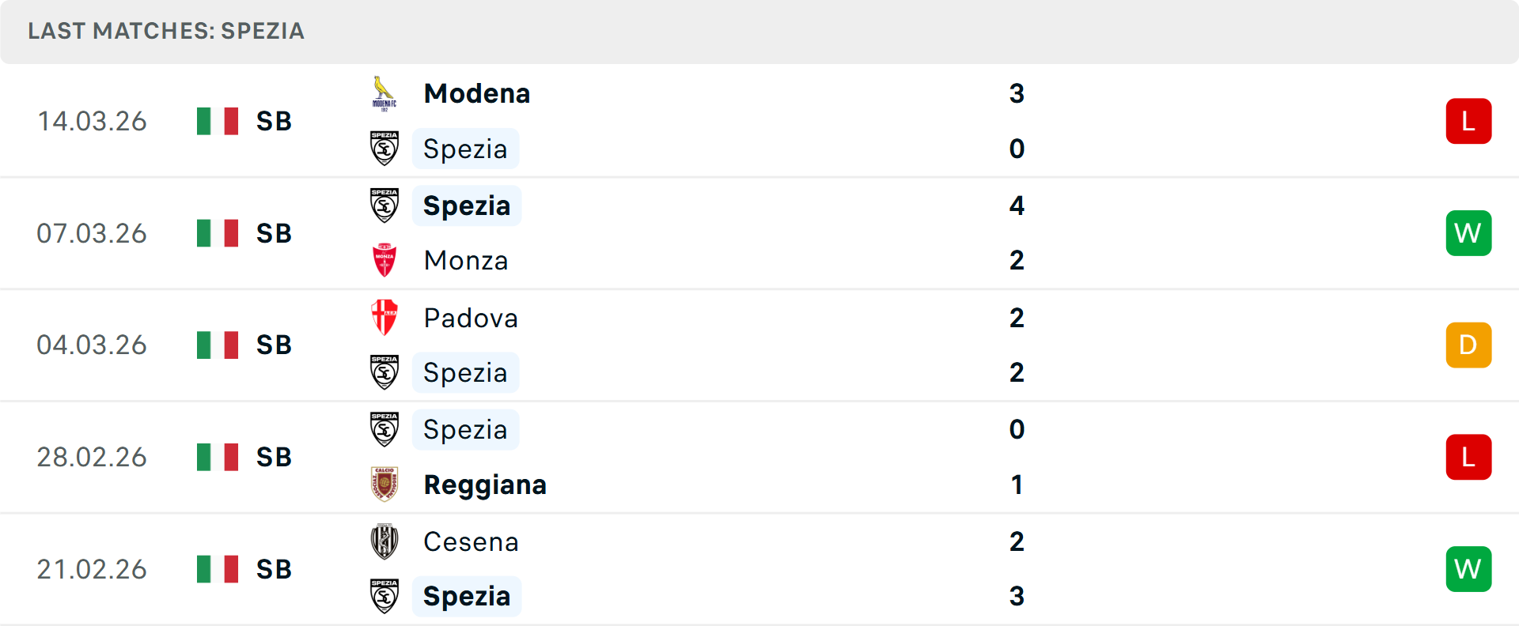The image size is (1519, 626).
Task: Click the Italian flag for the 14.03.26 match
Action: click(x=217, y=121)
